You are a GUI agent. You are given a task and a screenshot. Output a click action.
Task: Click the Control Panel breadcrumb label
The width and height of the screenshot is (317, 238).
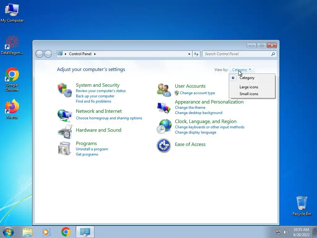80,54
